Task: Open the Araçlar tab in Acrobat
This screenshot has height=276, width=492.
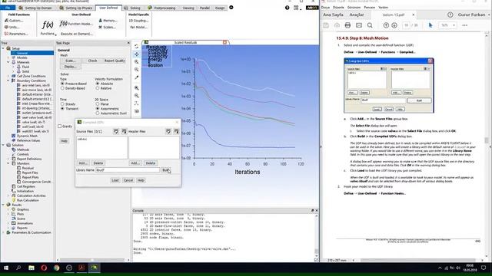Action: 357,15
